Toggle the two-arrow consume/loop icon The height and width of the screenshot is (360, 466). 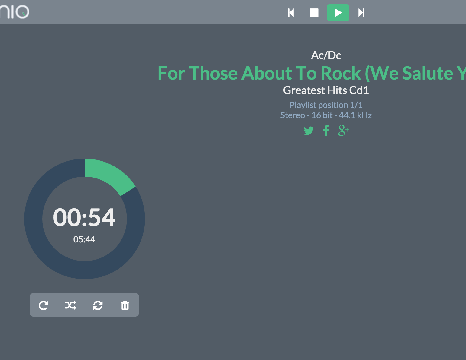98,305
